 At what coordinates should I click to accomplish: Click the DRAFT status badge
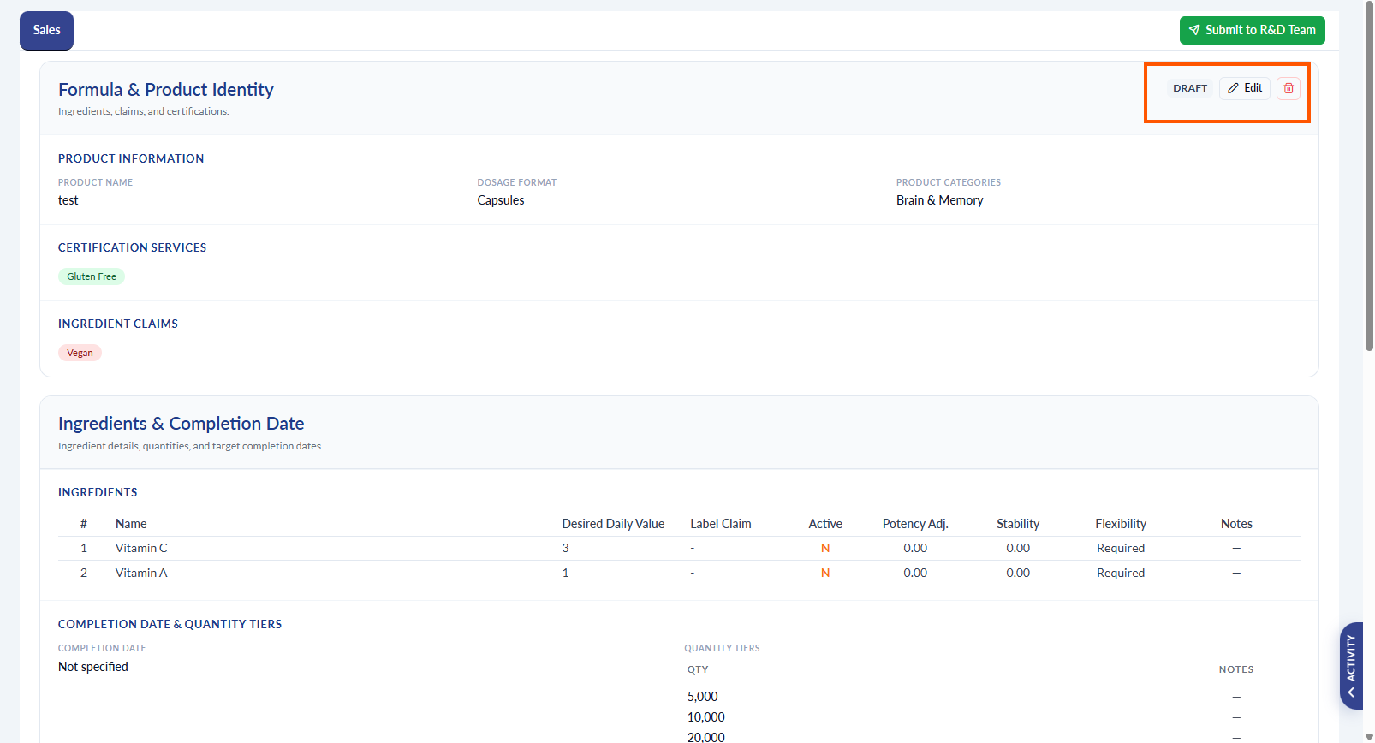click(x=1189, y=88)
